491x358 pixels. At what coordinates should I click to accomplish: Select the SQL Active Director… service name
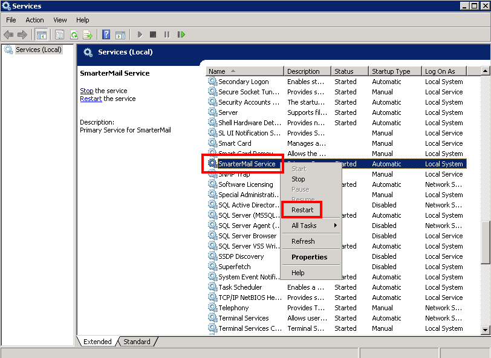249,205
